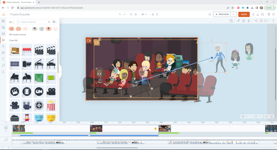Click the Share icon
The image size is (277, 150).
(253, 14)
